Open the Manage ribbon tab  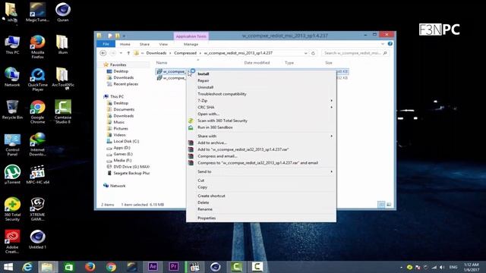191,44
